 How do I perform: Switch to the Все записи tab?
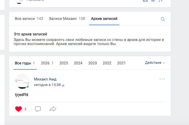point(29,19)
